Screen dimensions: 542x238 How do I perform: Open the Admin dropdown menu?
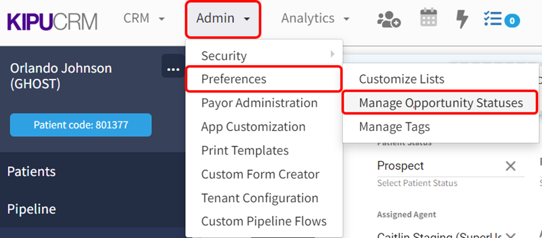click(223, 19)
